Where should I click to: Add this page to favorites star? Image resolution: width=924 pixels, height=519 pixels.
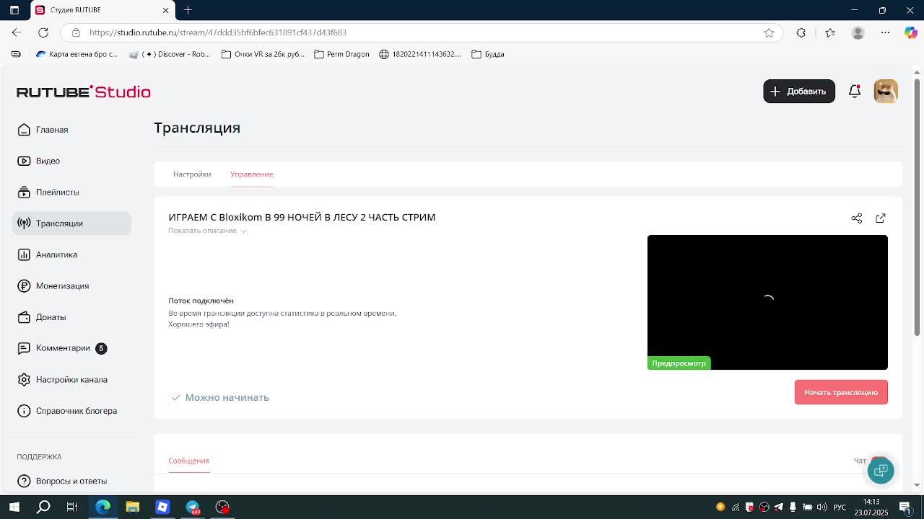pyautogui.click(x=769, y=32)
